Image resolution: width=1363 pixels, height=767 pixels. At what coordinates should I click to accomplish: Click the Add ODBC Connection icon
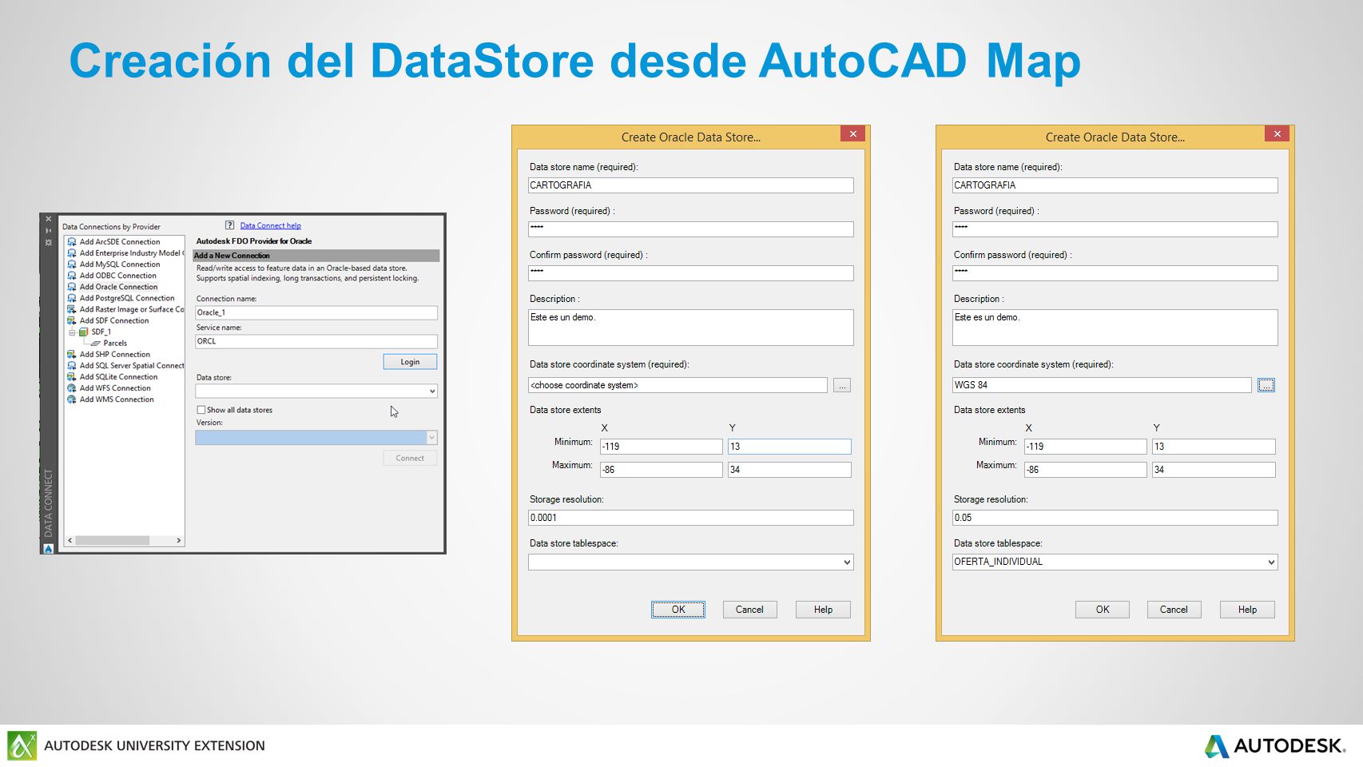click(72, 275)
